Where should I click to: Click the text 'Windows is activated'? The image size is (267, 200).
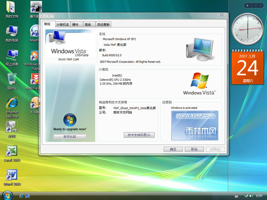coord(184,108)
